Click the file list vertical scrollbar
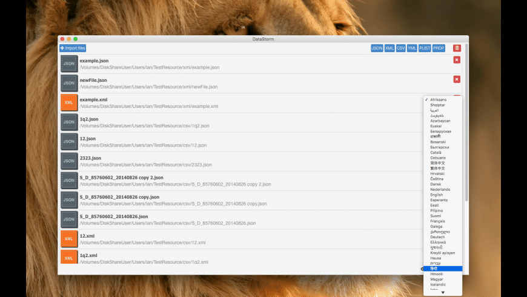The height and width of the screenshot is (297, 527). [466, 122]
